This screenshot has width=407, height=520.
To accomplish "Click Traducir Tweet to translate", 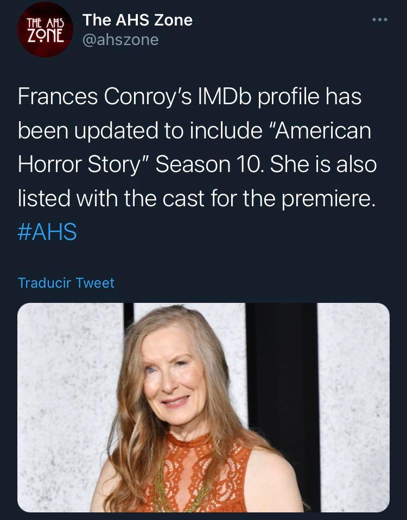I will (x=66, y=283).
